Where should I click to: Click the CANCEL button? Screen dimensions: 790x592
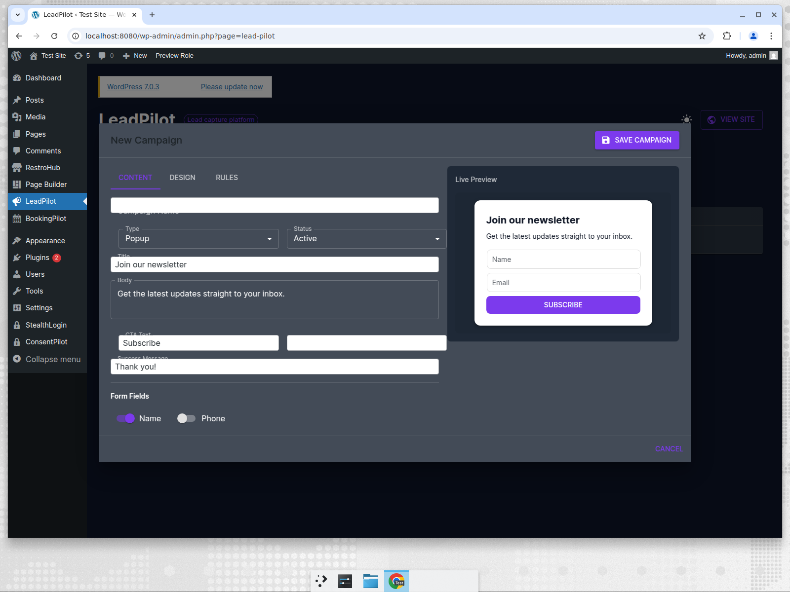[669, 449]
